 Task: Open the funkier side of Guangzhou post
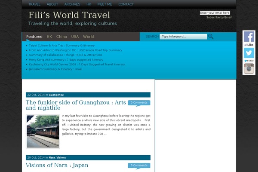click(x=76, y=105)
